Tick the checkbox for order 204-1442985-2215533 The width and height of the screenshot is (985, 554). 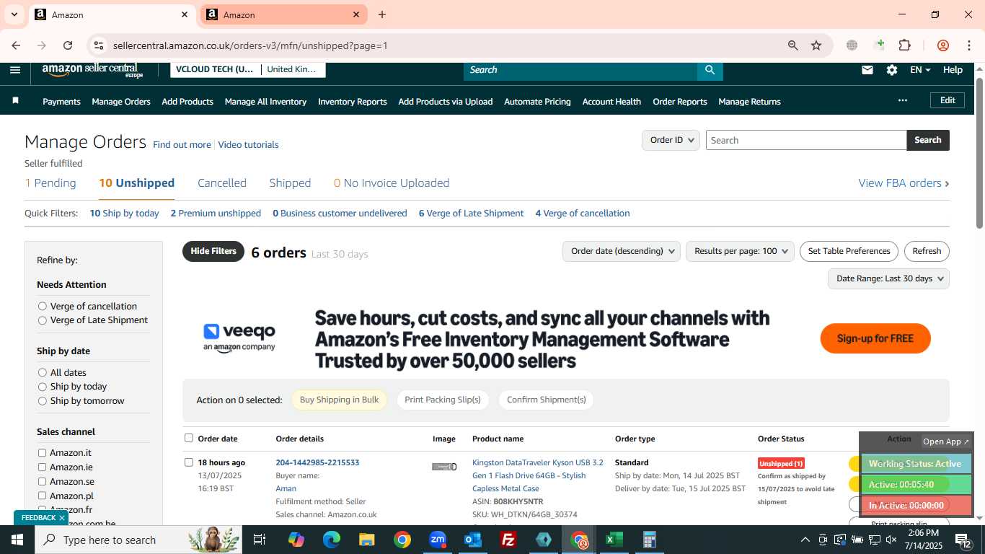pos(189,462)
